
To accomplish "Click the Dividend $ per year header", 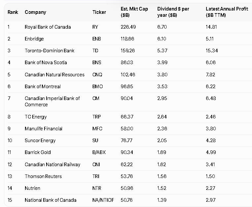I will (173, 12).
